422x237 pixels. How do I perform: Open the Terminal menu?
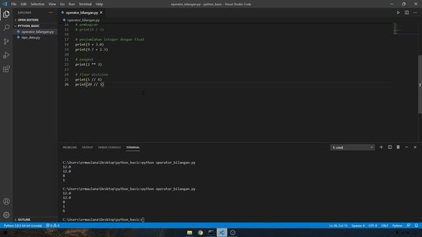(85, 4)
